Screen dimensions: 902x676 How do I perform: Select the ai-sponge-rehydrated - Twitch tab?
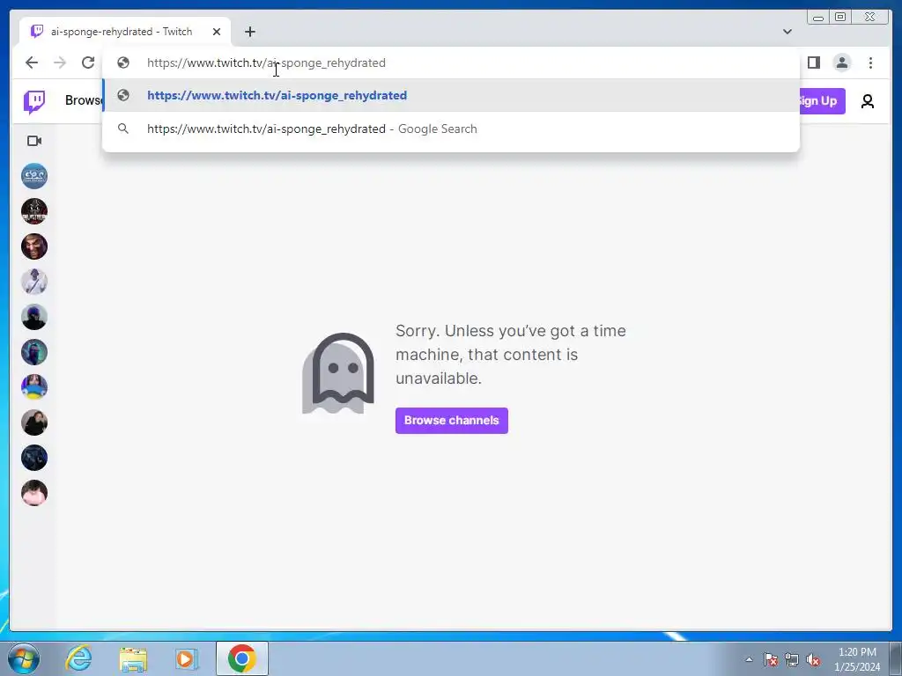(x=125, y=32)
